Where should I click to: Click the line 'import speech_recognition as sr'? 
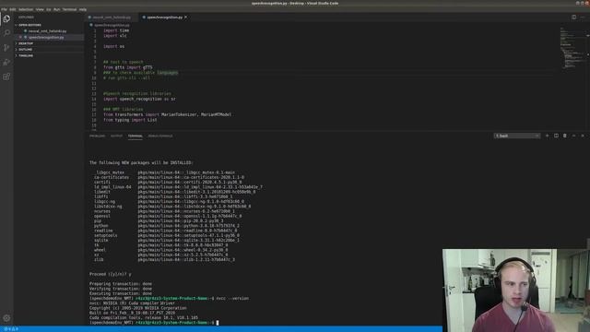point(139,99)
